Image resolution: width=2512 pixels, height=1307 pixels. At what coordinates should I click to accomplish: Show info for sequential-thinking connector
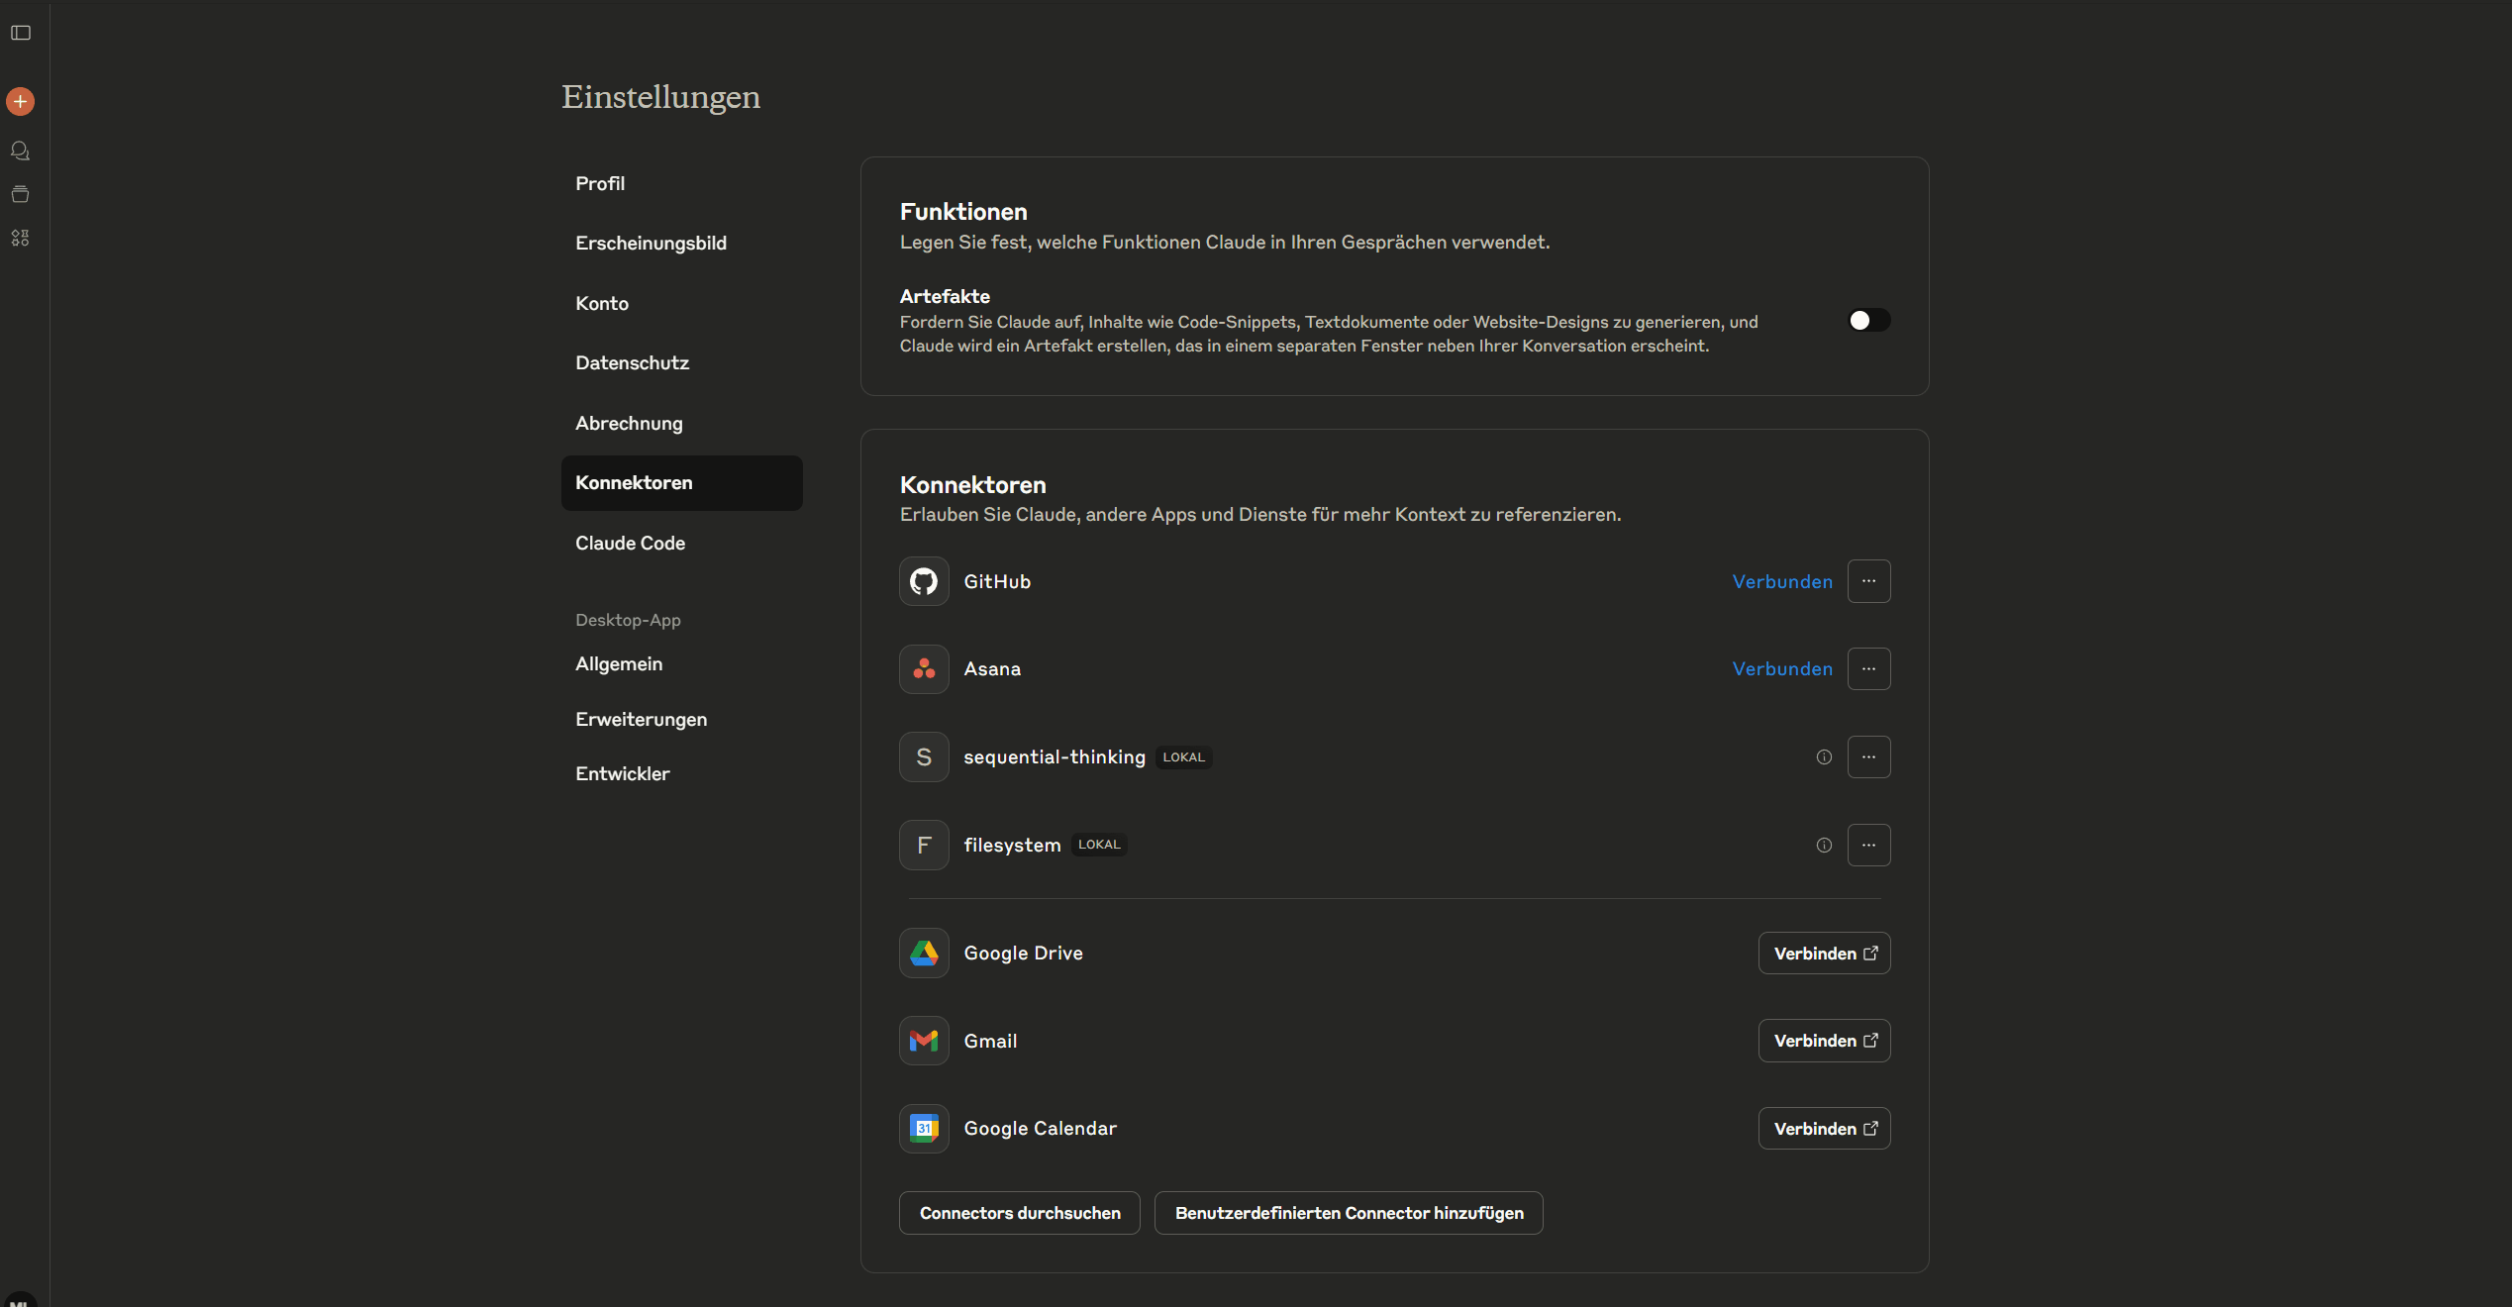pyautogui.click(x=1823, y=757)
